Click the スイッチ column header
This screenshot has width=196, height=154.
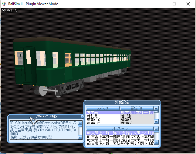pos(103,108)
